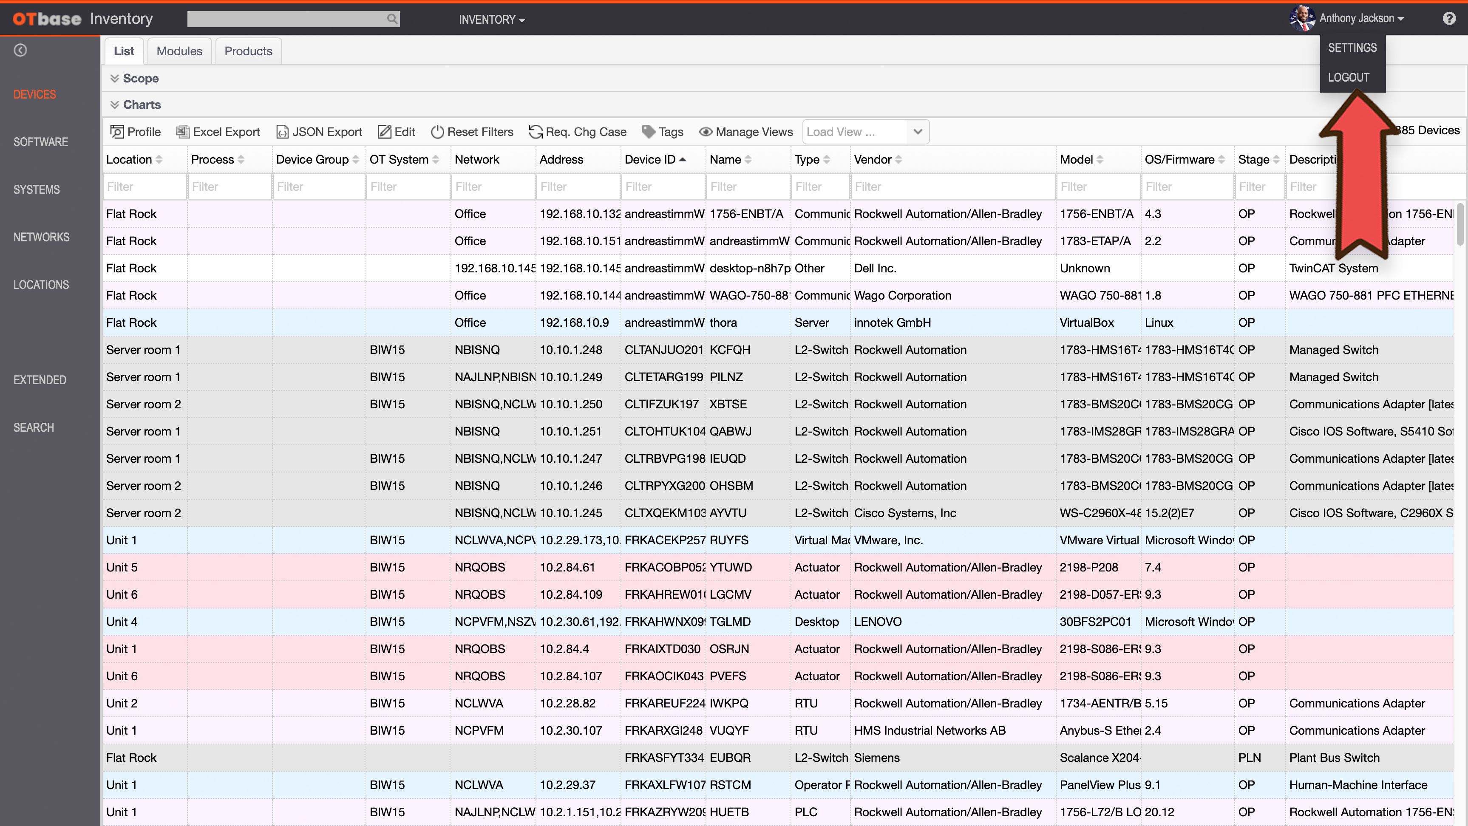The image size is (1468, 826).
Task: Select the "Cisco Systems, Inc" vendor cell
Action: click(952, 513)
